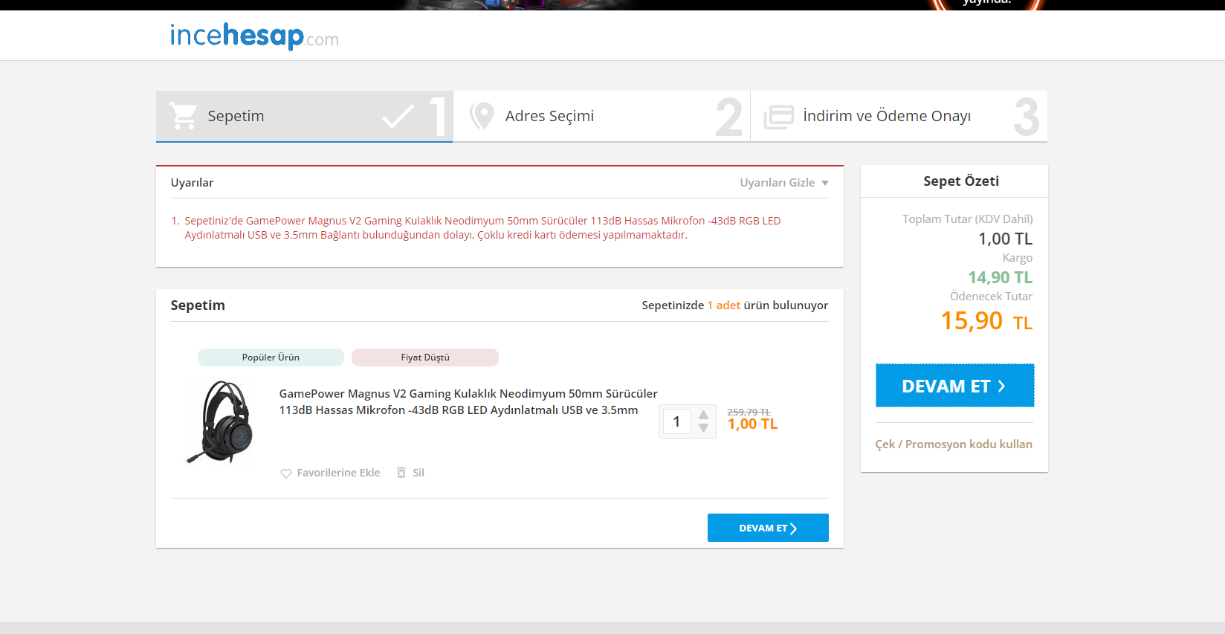
Task: Click the Fiyat Düştü badge
Action: [x=425, y=358]
